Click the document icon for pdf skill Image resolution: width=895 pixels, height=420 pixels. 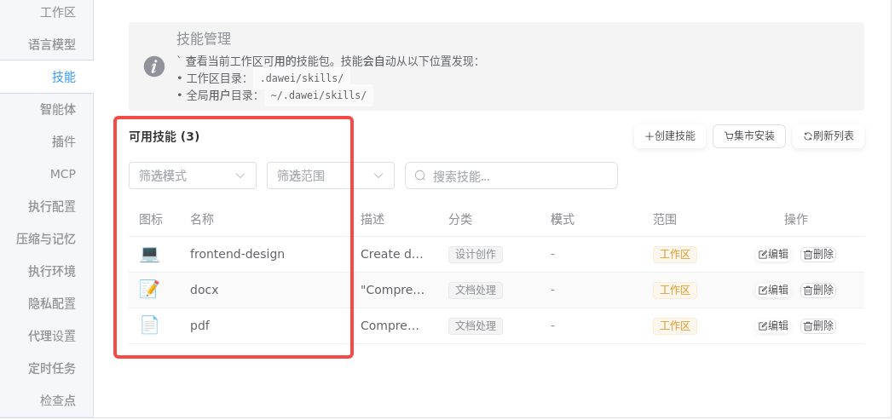click(x=149, y=325)
